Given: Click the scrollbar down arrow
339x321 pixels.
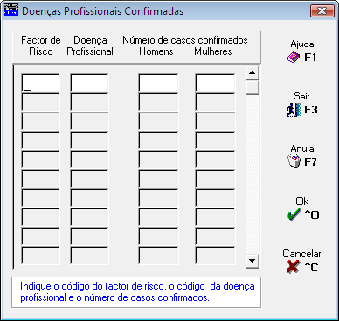Looking at the screenshot, I should pyautogui.click(x=253, y=261).
